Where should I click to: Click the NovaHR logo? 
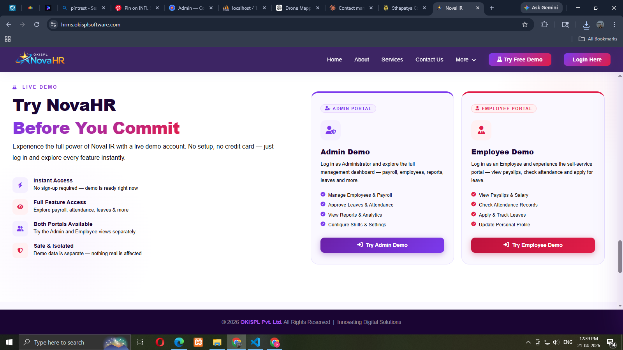[40, 59]
